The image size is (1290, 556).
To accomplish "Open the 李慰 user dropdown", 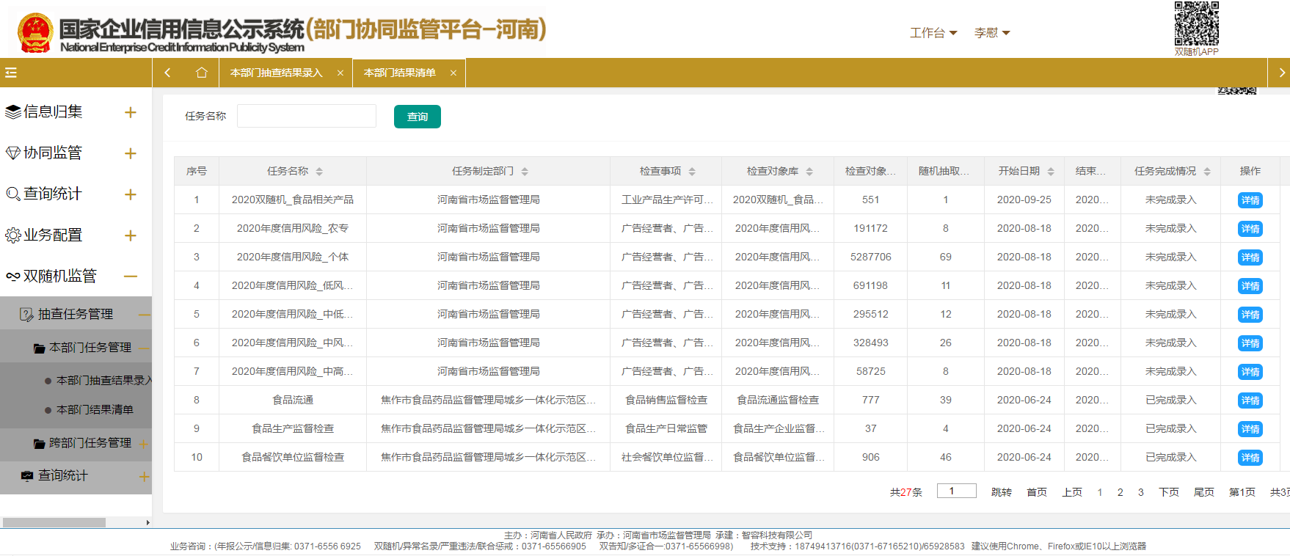I will (x=992, y=33).
